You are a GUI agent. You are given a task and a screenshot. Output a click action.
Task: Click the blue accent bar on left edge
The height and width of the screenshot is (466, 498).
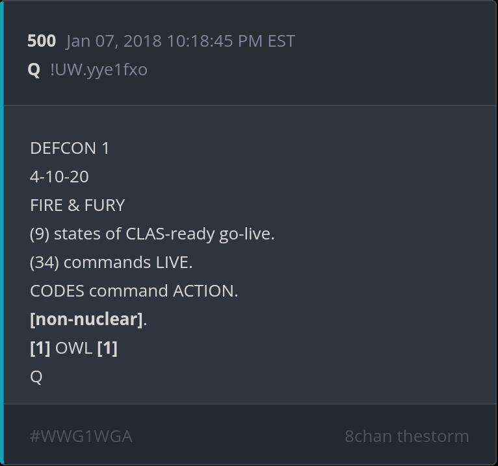[2, 233]
